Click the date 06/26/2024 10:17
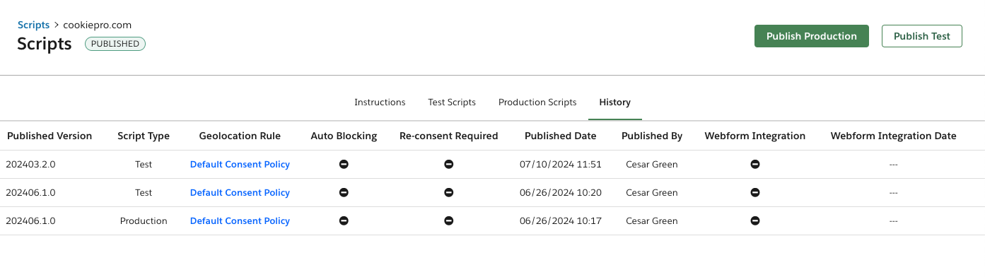The width and height of the screenshot is (985, 277). point(560,220)
